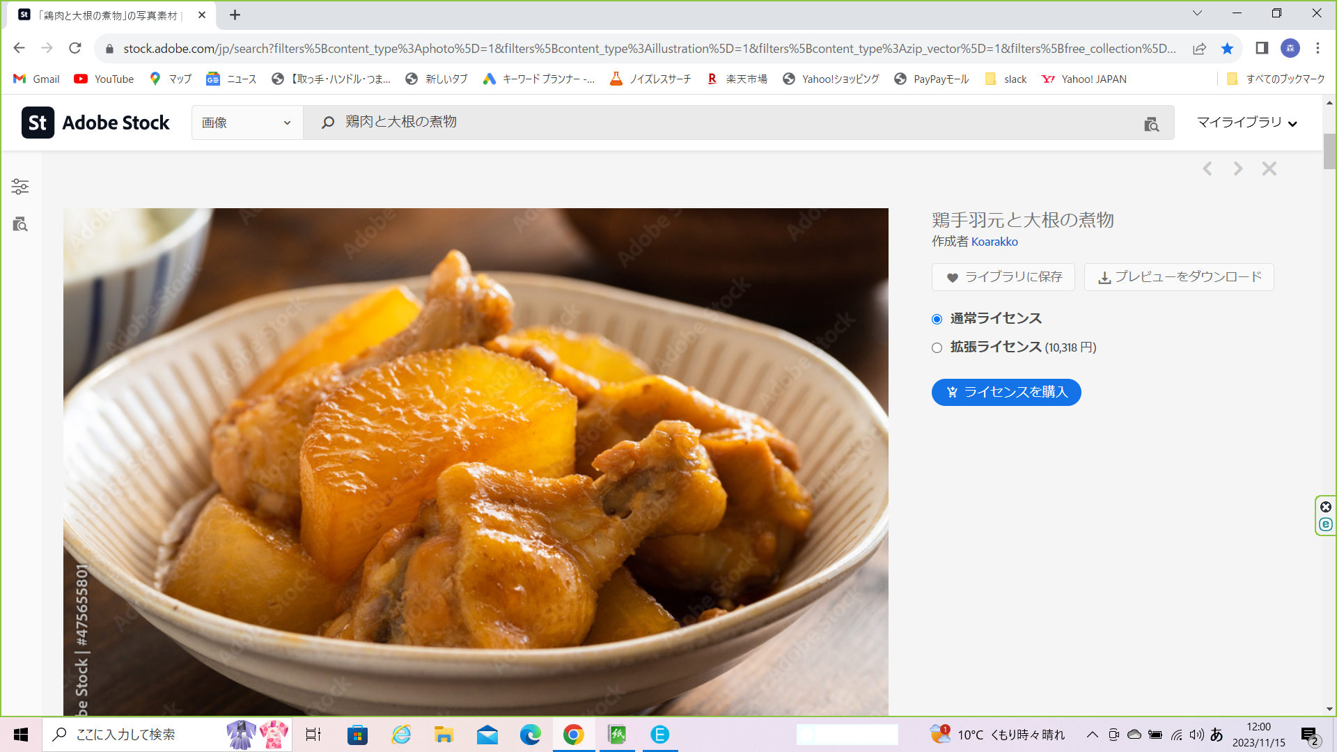Open author Koarakko's profile link
1337x752 pixels.
(994, 242)
